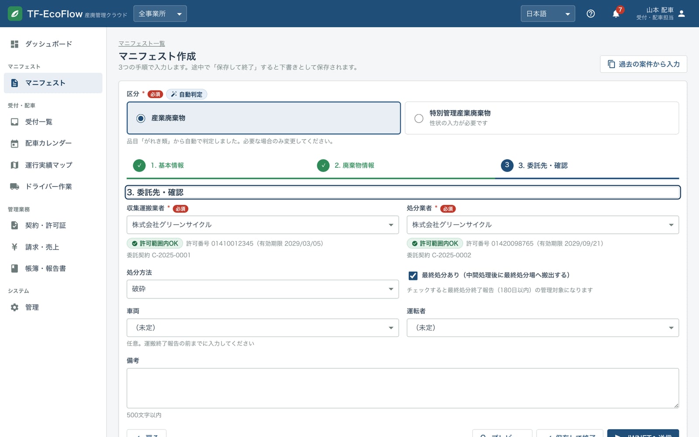Click the ドライバー作業 truck icon
This screenshot has width=699, height=437.
tap(14, 187)
